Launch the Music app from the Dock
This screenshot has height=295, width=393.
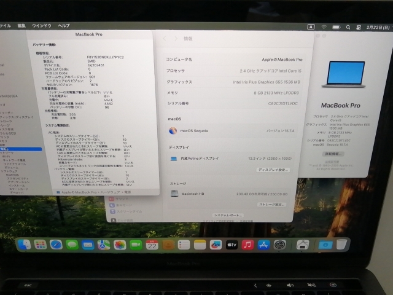247,245
